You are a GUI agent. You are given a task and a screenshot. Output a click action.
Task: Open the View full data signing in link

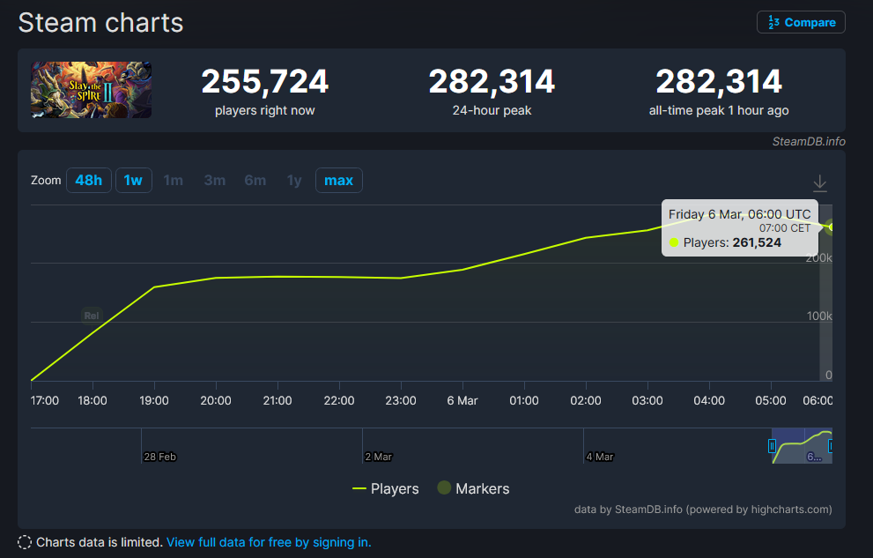(269, 542)
